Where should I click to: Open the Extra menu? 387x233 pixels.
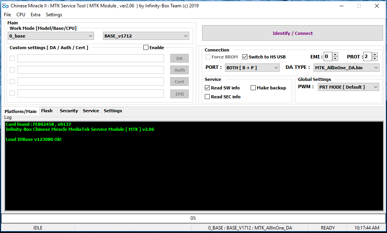[35, 14]
